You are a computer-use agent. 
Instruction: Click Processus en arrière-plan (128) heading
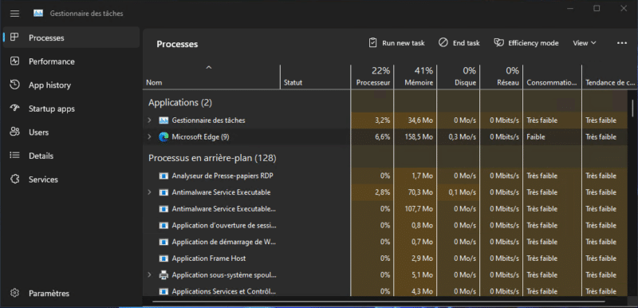tap(212, 158)
